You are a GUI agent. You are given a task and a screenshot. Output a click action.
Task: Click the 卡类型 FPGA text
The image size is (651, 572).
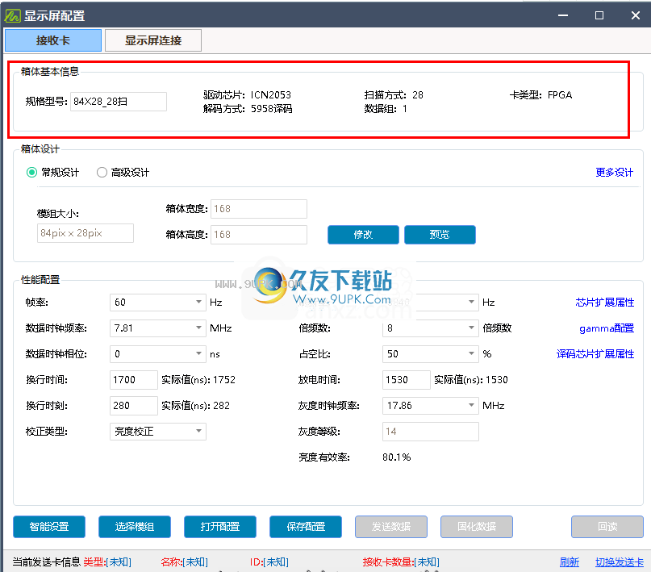(541, 95)
